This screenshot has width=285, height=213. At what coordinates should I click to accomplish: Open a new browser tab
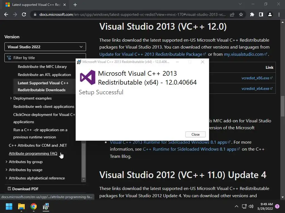75,5
